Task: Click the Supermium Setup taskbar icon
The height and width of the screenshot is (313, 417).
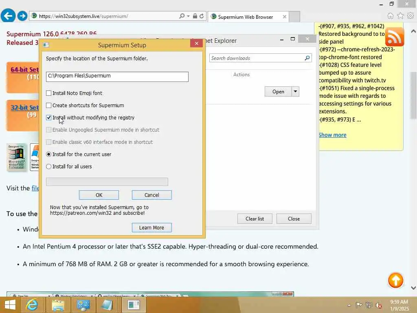Action: 134,305
